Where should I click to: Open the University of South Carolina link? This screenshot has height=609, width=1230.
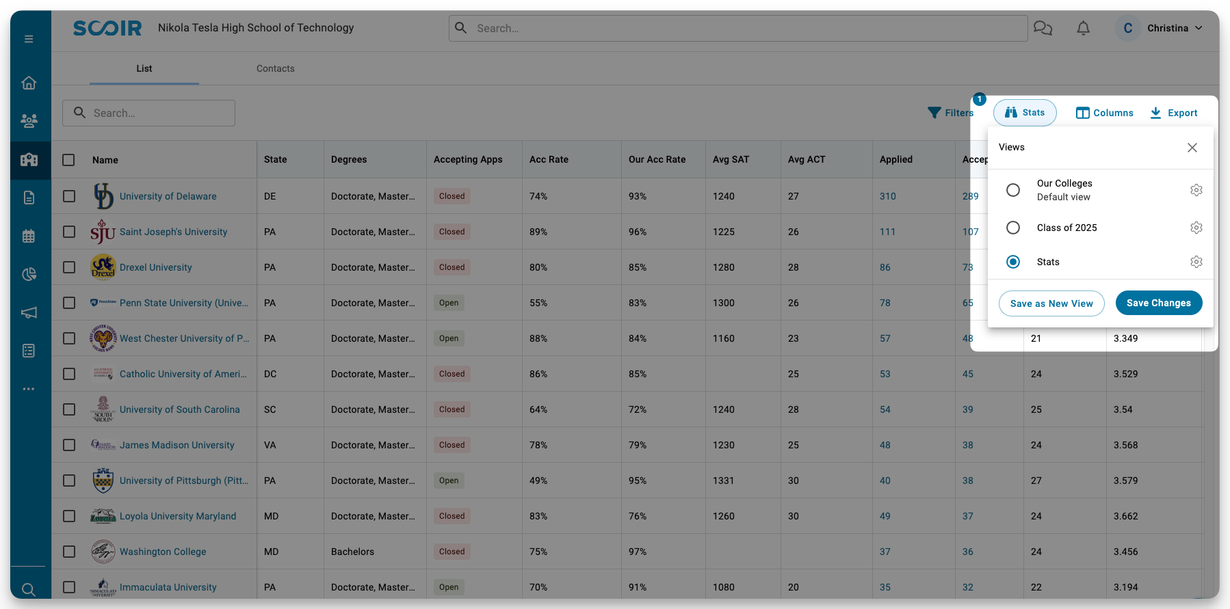(180, 409)
